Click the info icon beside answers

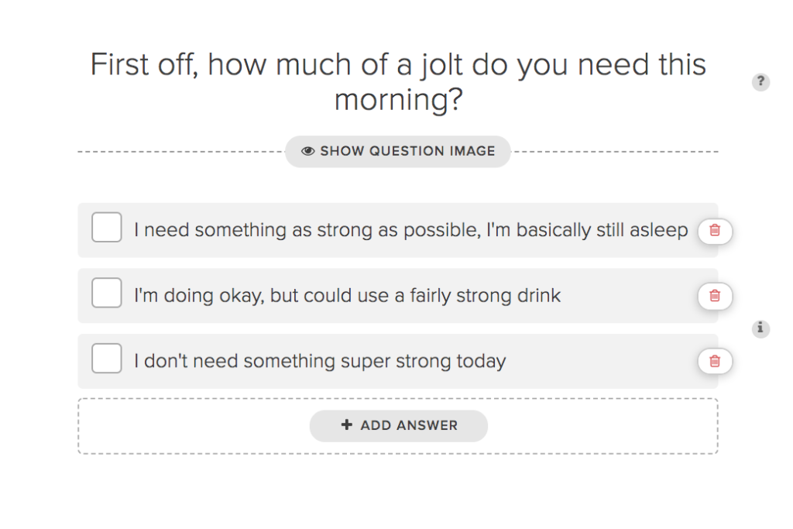click(760, 328)
